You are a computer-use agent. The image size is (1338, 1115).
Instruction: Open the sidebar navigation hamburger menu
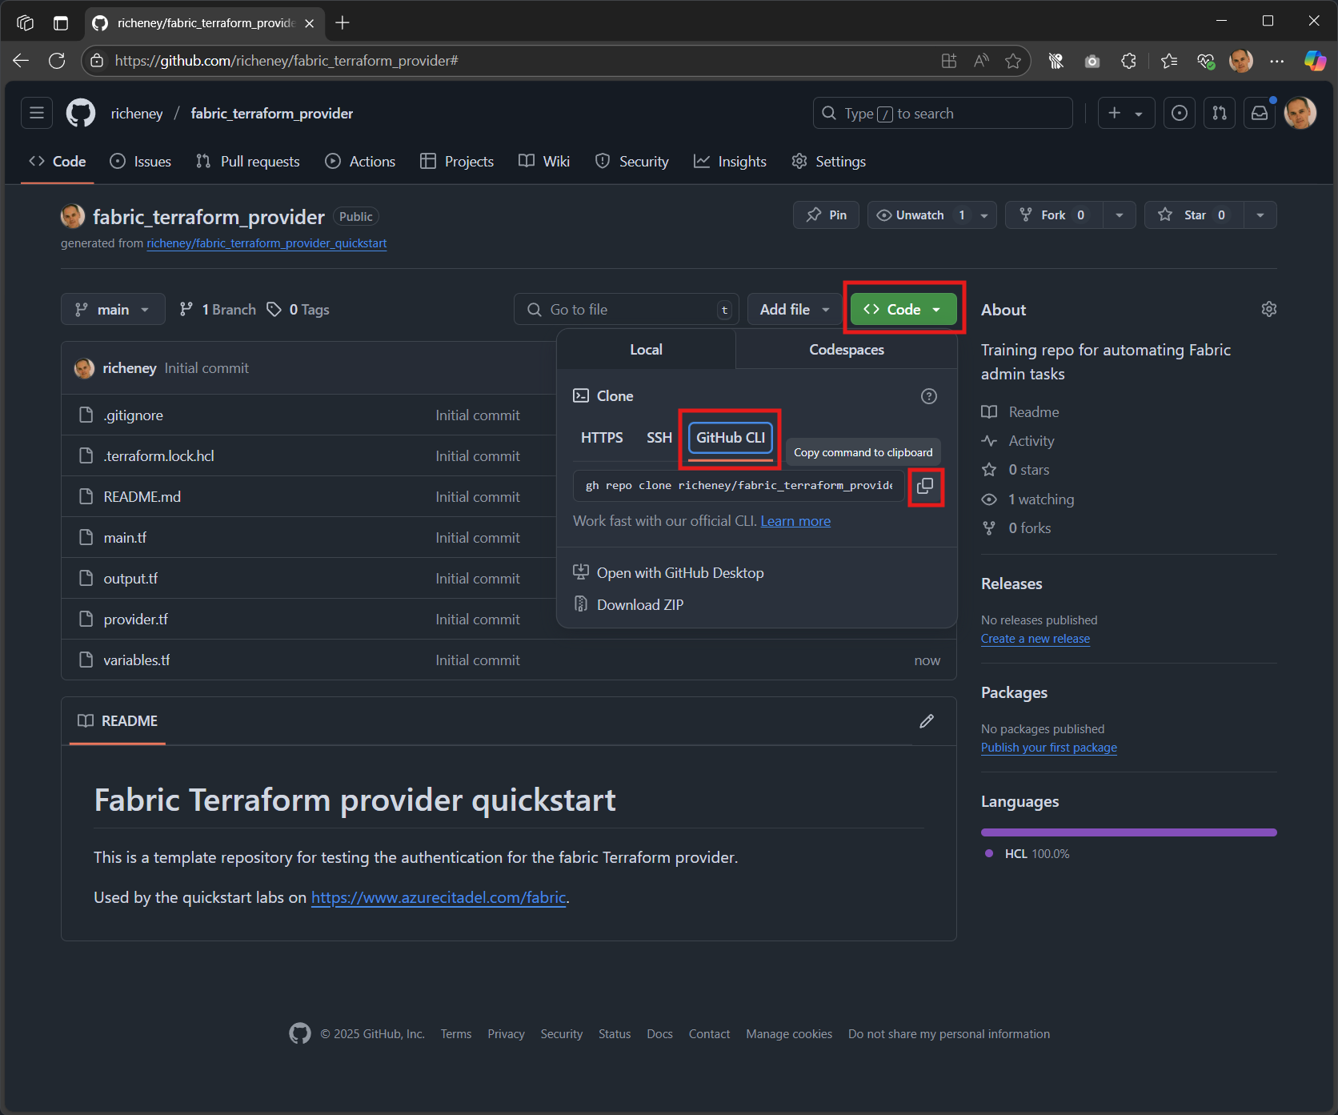[x=36, y=113]
